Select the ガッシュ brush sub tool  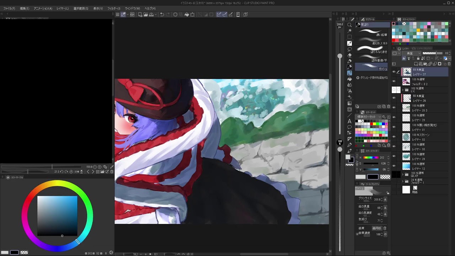tap(372, 66)
